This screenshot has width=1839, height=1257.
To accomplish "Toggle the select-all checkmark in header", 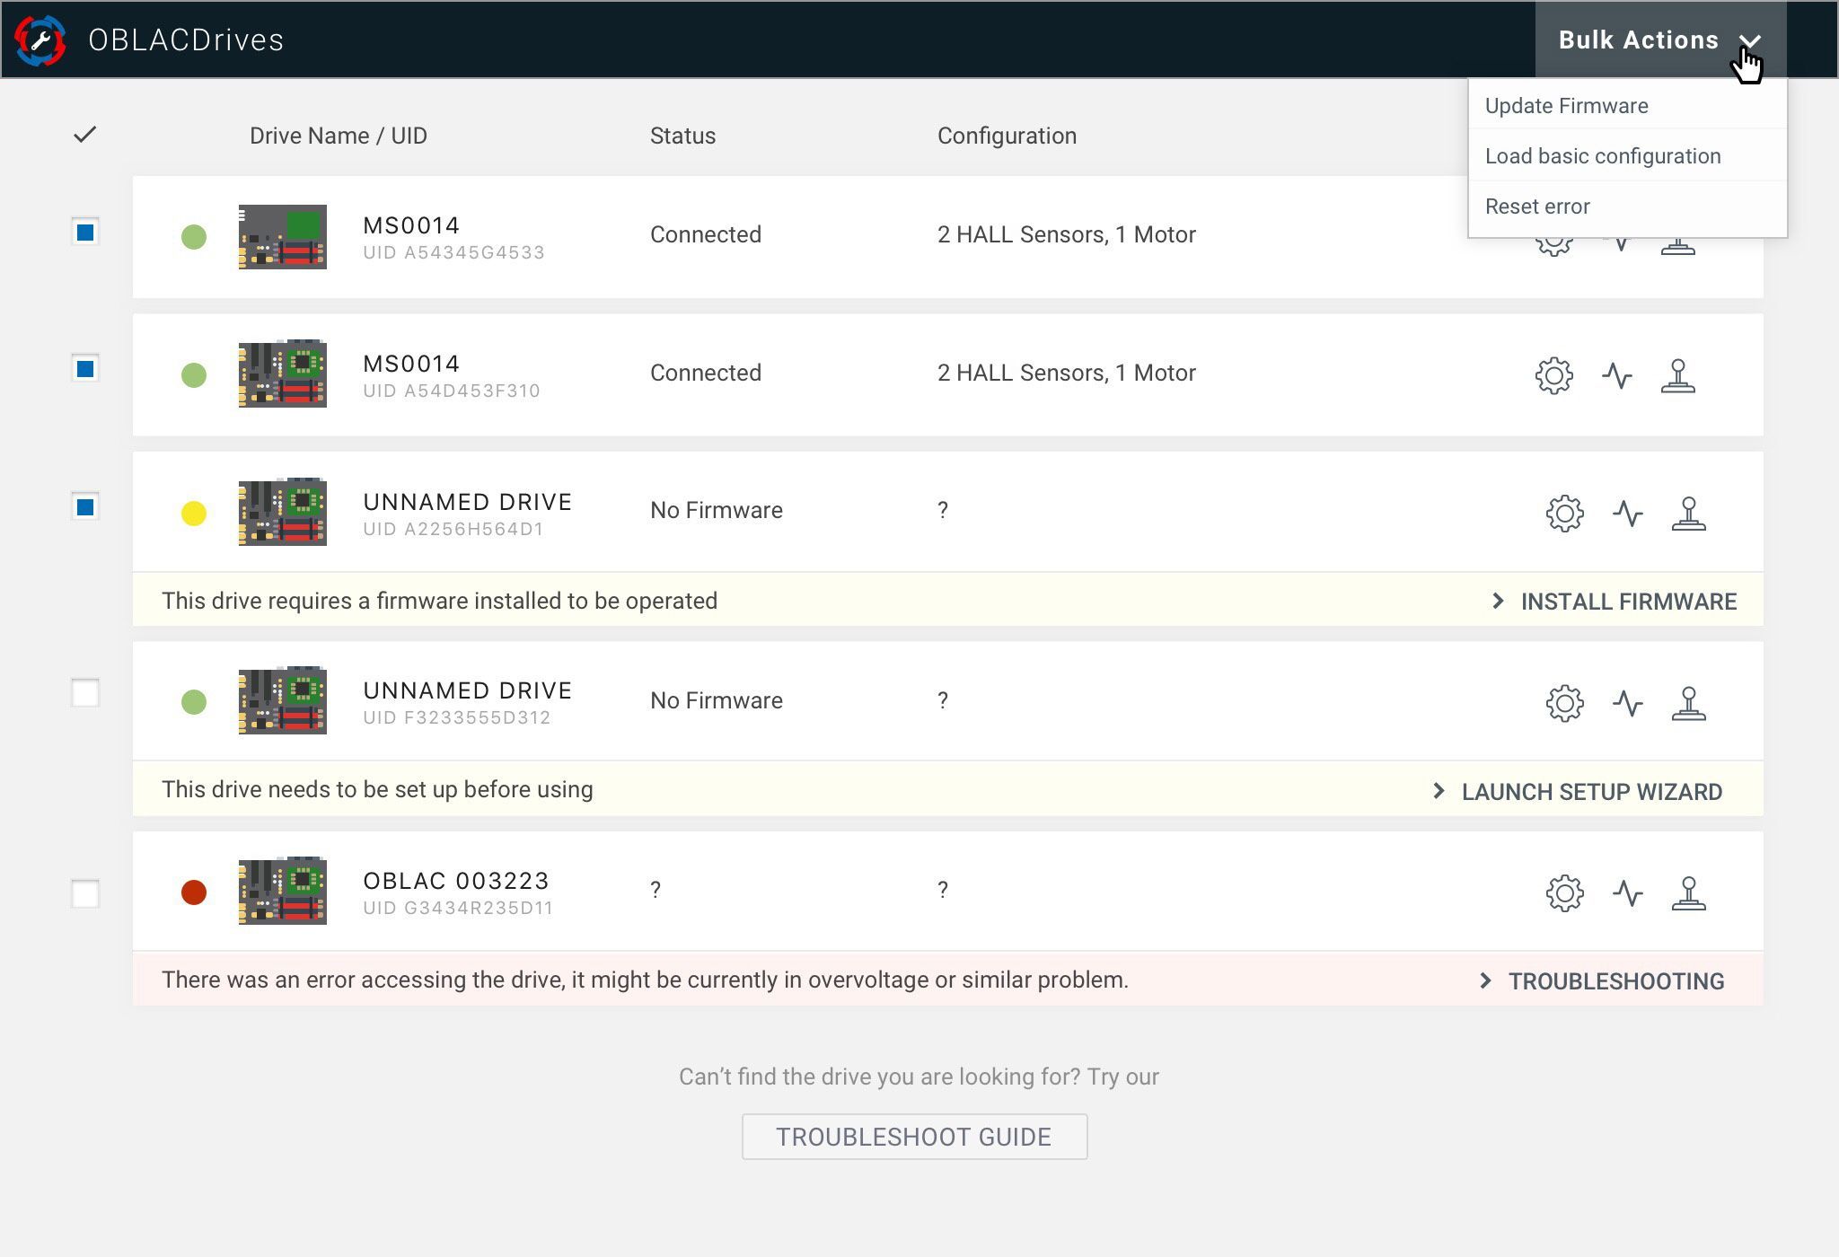I will 84,135.
